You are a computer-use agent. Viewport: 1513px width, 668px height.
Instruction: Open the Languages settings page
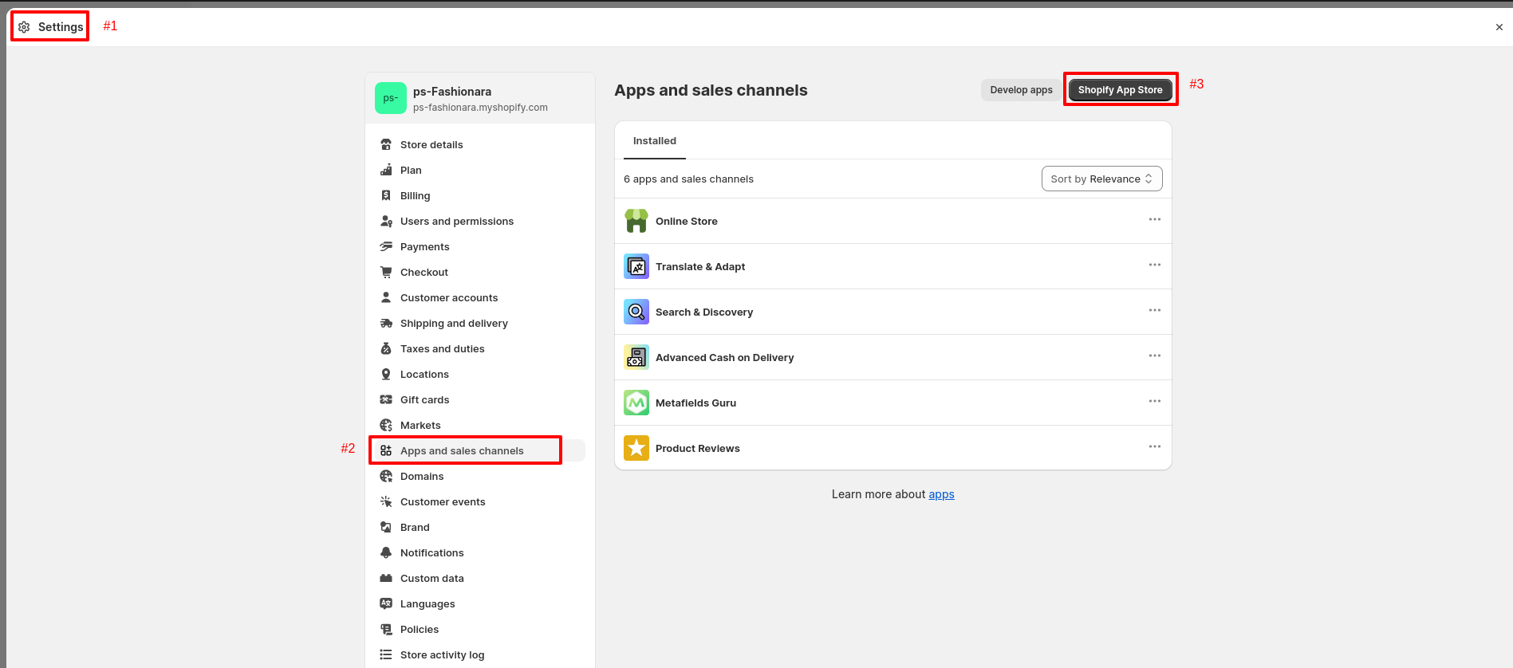[480, 603]
